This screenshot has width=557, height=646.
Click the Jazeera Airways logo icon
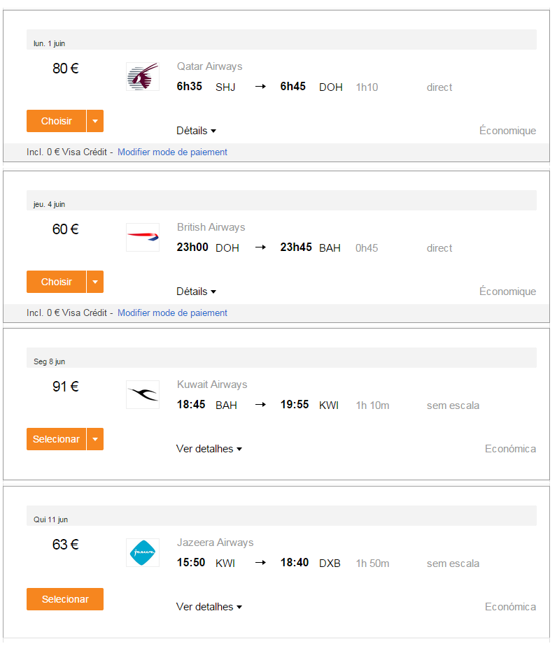coord(143,552)
